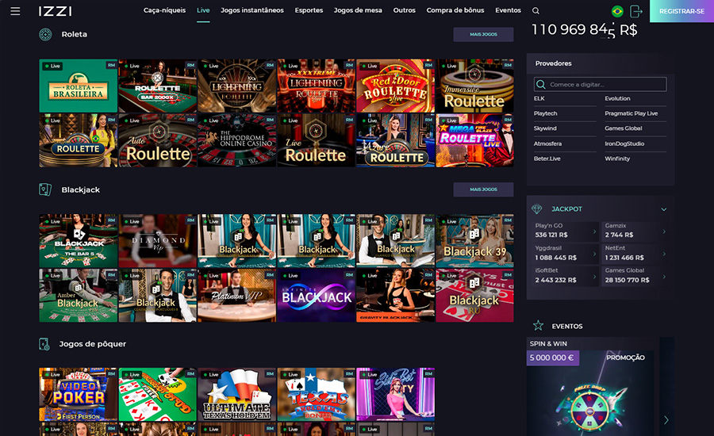Click the IZZI logo
The height and width of the screenshot is (436, 714).
point(55,11)
